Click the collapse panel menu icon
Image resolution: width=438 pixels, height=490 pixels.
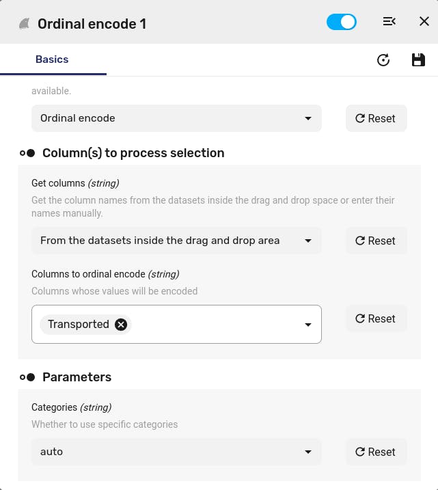(389, 22)
